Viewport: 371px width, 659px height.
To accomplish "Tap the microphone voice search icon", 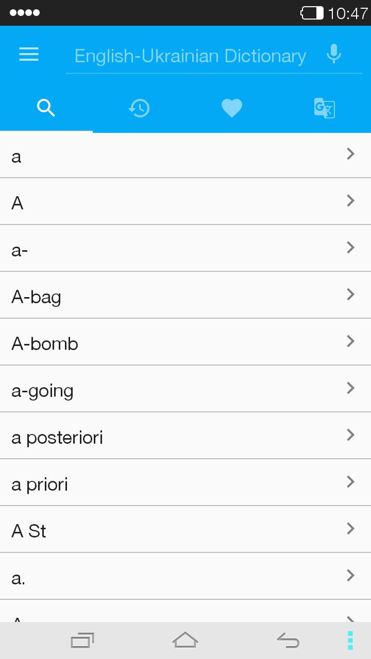I will (x=334, y=54).
